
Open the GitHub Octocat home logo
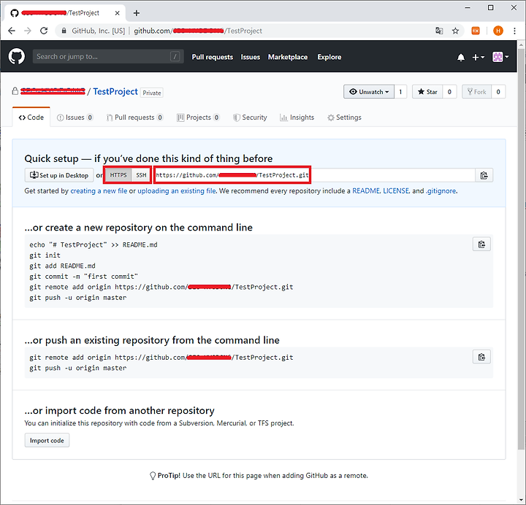point(16,56)
